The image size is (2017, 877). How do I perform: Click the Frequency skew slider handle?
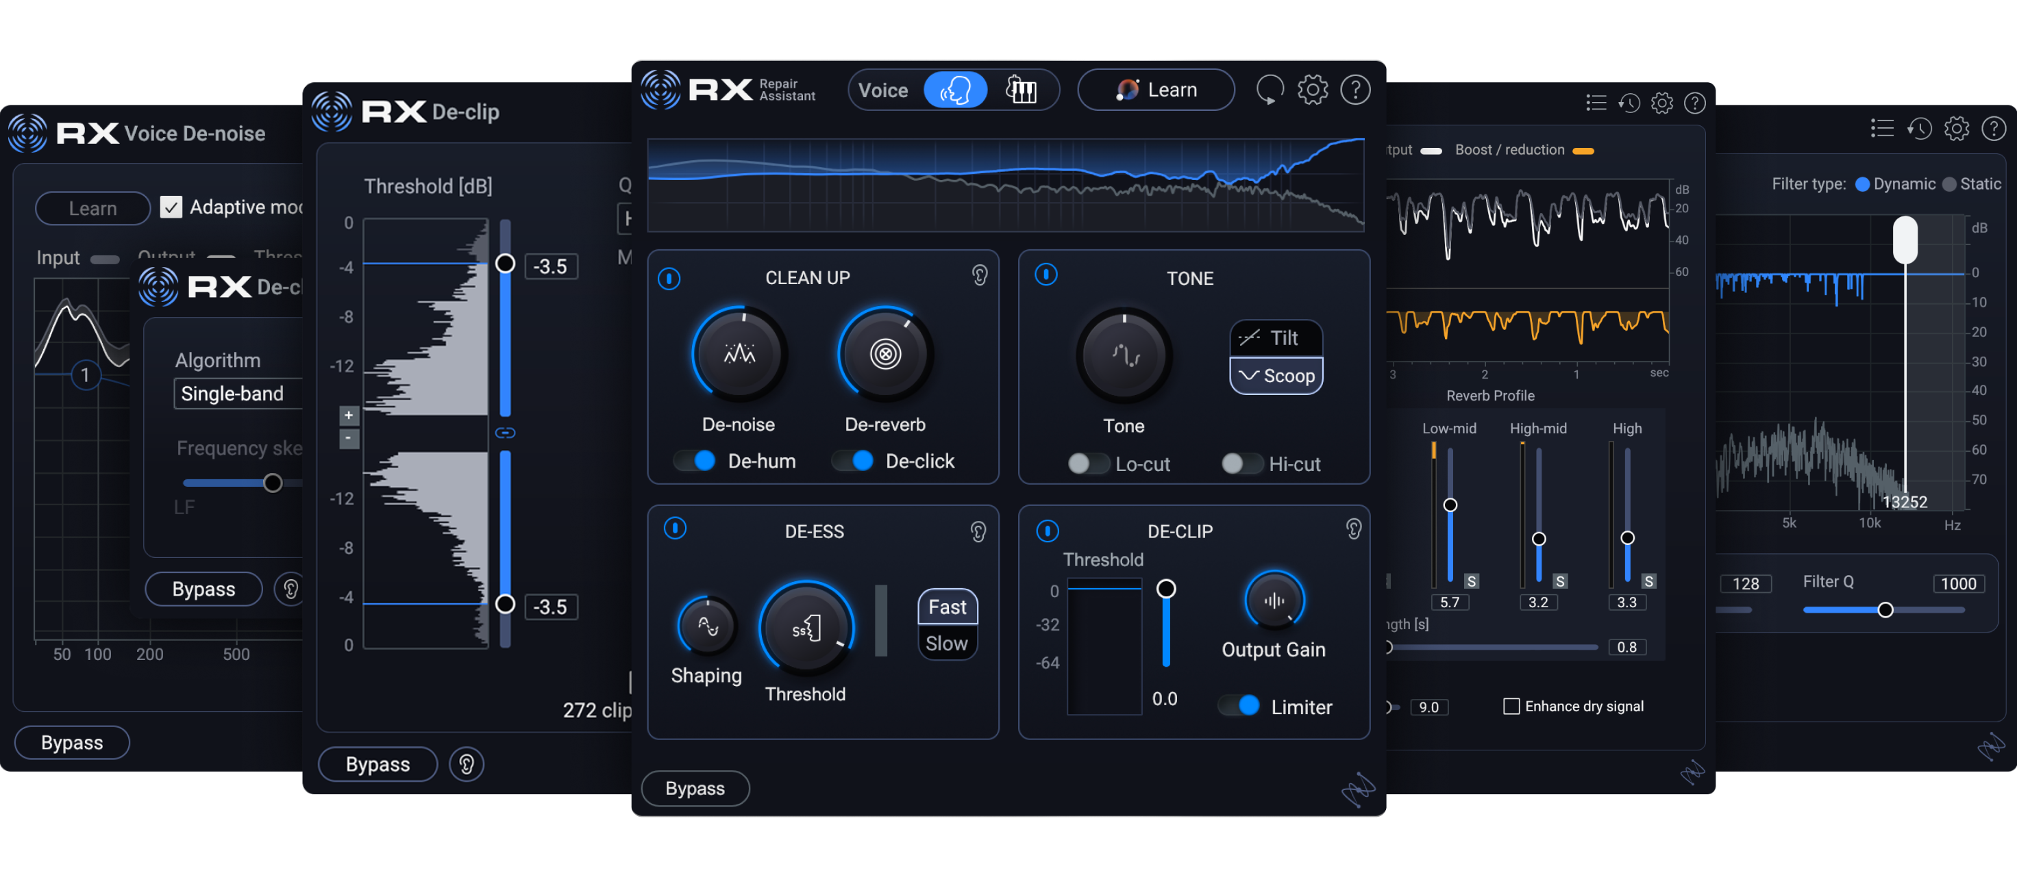click(273, 483)
